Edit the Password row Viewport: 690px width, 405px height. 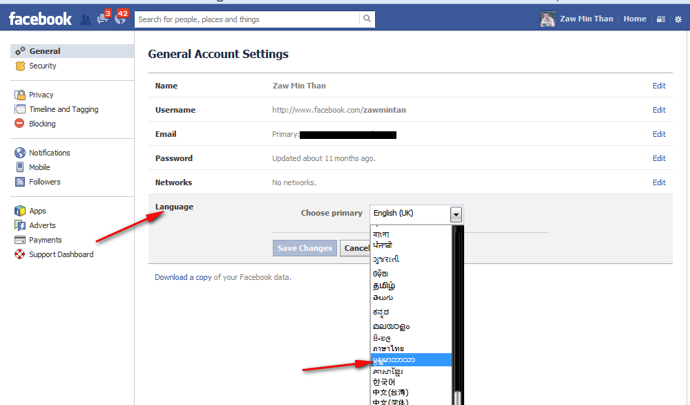[659, 158]
